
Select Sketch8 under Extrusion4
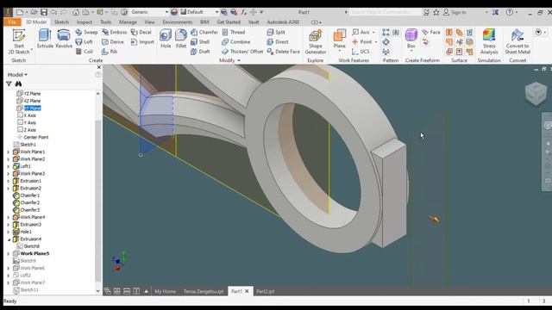point(28,246)
